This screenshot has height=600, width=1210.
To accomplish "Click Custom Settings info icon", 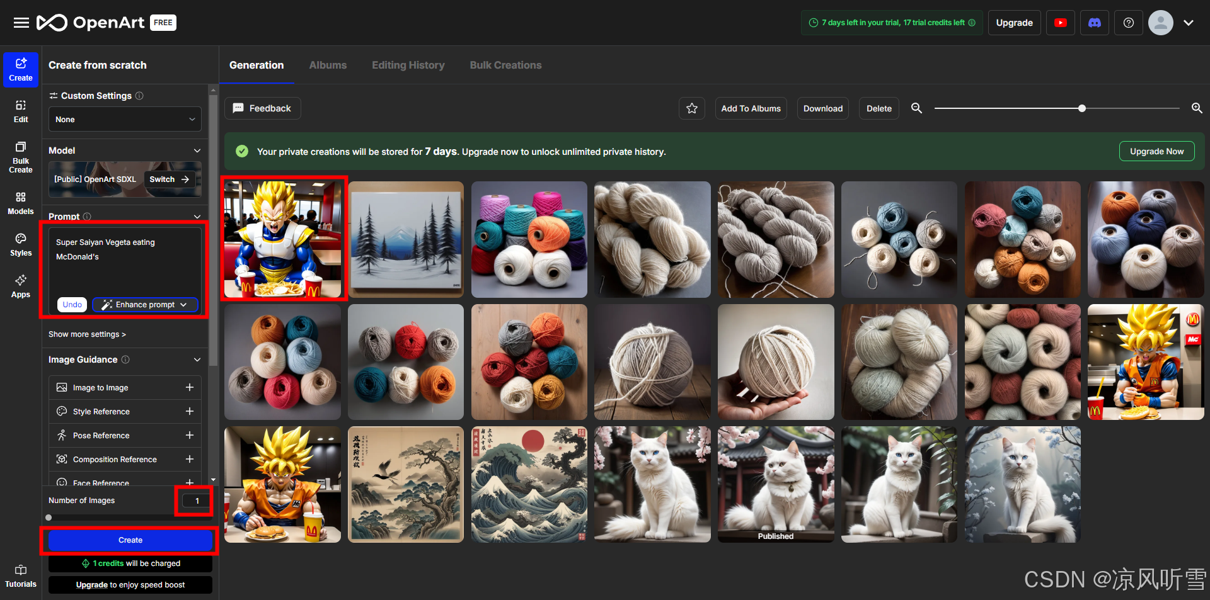I will coord(139,96).
